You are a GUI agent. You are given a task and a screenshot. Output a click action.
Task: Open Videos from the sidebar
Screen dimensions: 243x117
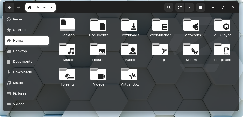pos(27,104)
